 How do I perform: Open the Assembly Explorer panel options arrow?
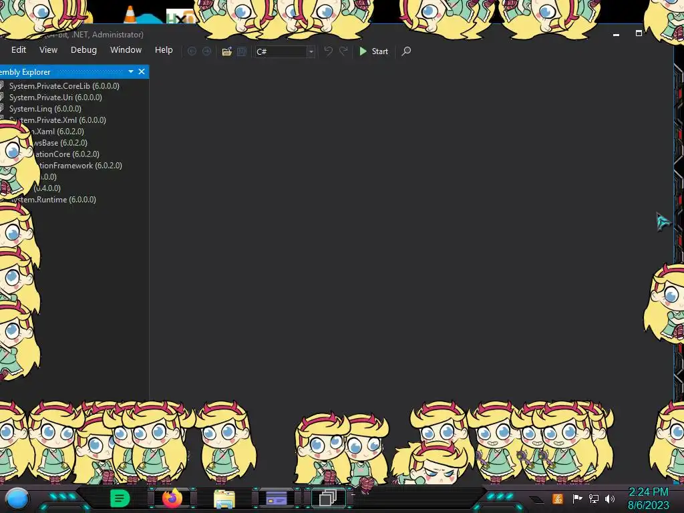[x=131, y=71]
